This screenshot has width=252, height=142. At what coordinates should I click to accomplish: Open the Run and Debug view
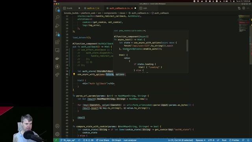point(57,25)
